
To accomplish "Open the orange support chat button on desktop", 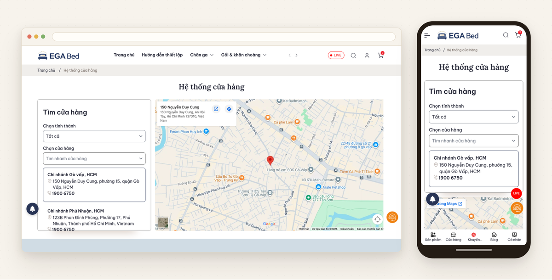I will coord(392,217).
